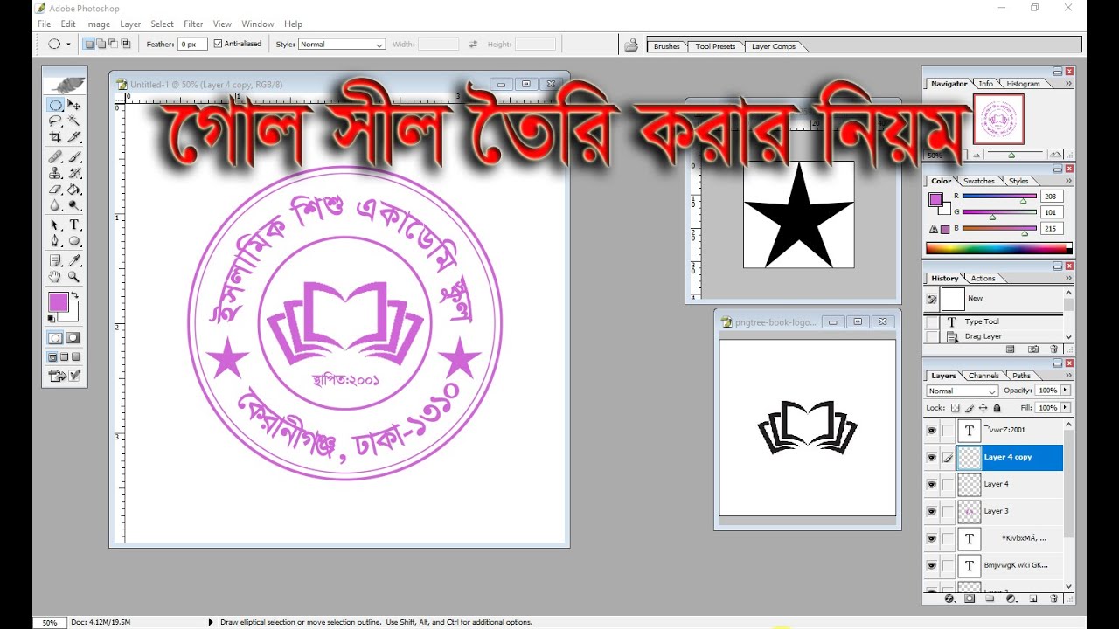Click the file browser icon in options bar

point(631,45)
